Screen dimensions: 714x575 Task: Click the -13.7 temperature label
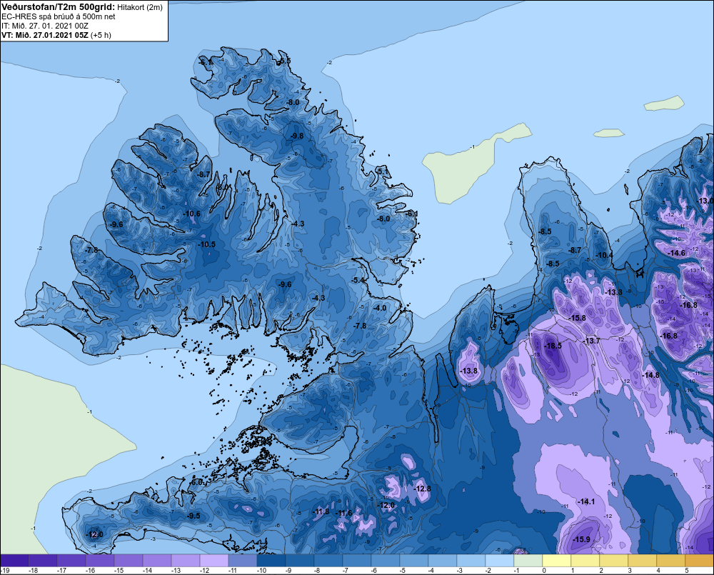pyautogui.click(x=592, y=341)
